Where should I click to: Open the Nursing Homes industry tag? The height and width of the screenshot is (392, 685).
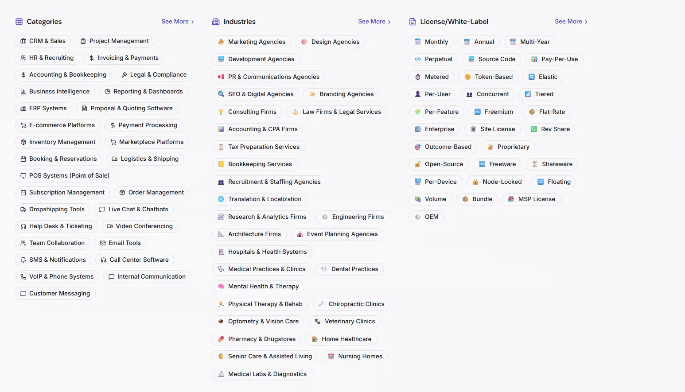(x=354, y=356)
